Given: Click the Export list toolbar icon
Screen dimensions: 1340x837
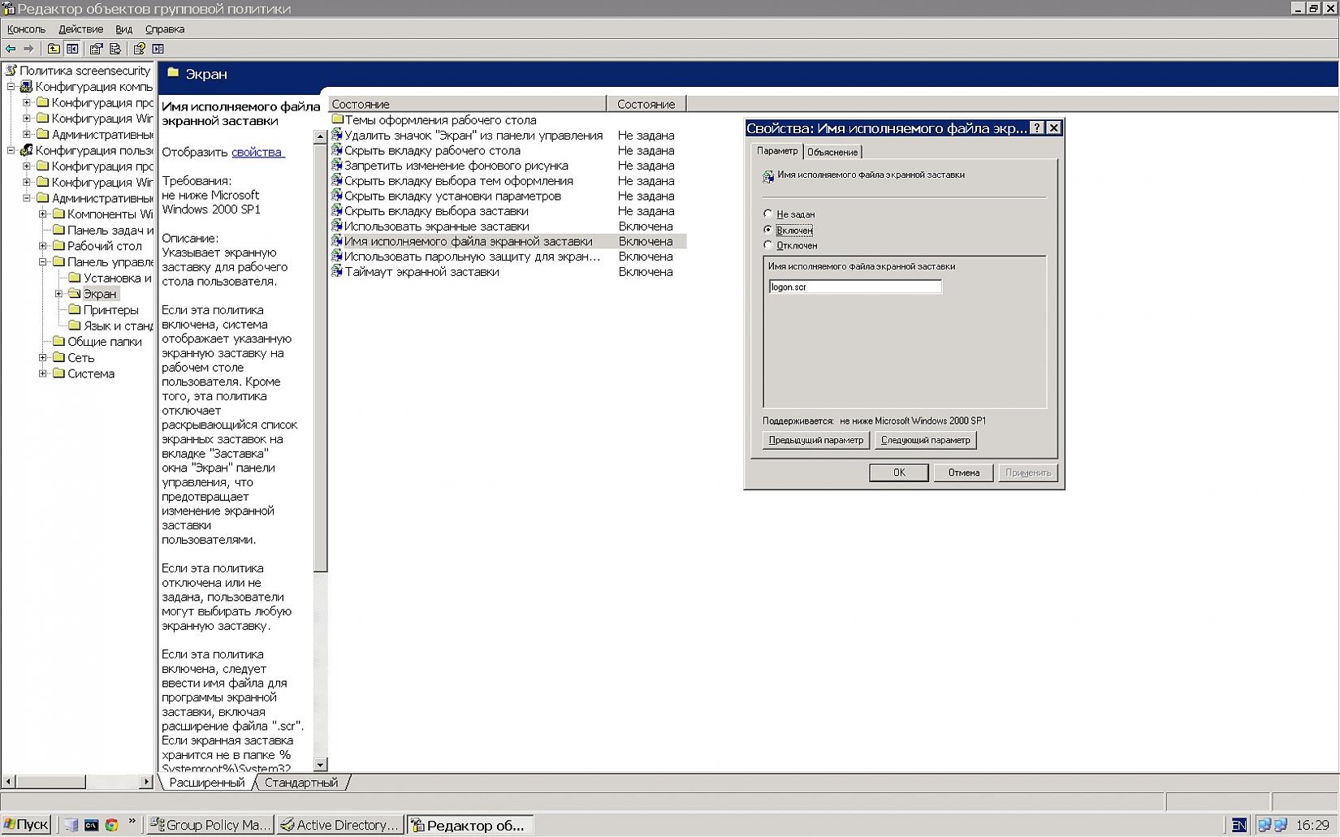Looking at the screenshot, I should [115, 49].
